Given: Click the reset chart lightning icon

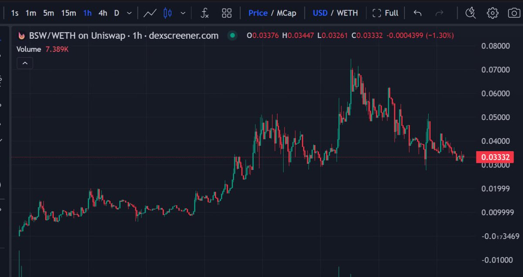Looking at the screenshot, I should 471,13.
